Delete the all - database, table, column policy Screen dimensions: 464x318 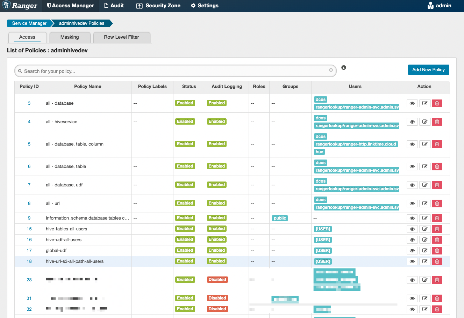pos(437,144)
